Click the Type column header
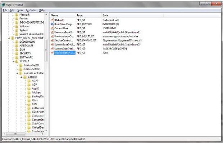The image size is (223, 143). click(x=88, y=15)
